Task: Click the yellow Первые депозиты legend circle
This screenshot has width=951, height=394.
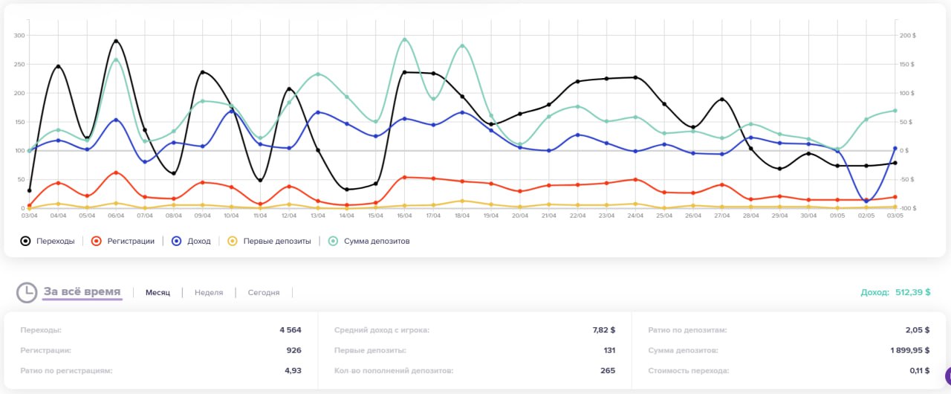Action: [x=232, y=241]
